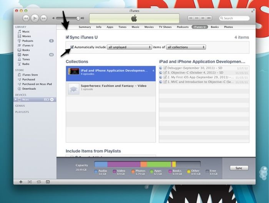This screenshot has width=269, height=203.
Task: Switch to the Photos tab
Action: tap(228, 27)
